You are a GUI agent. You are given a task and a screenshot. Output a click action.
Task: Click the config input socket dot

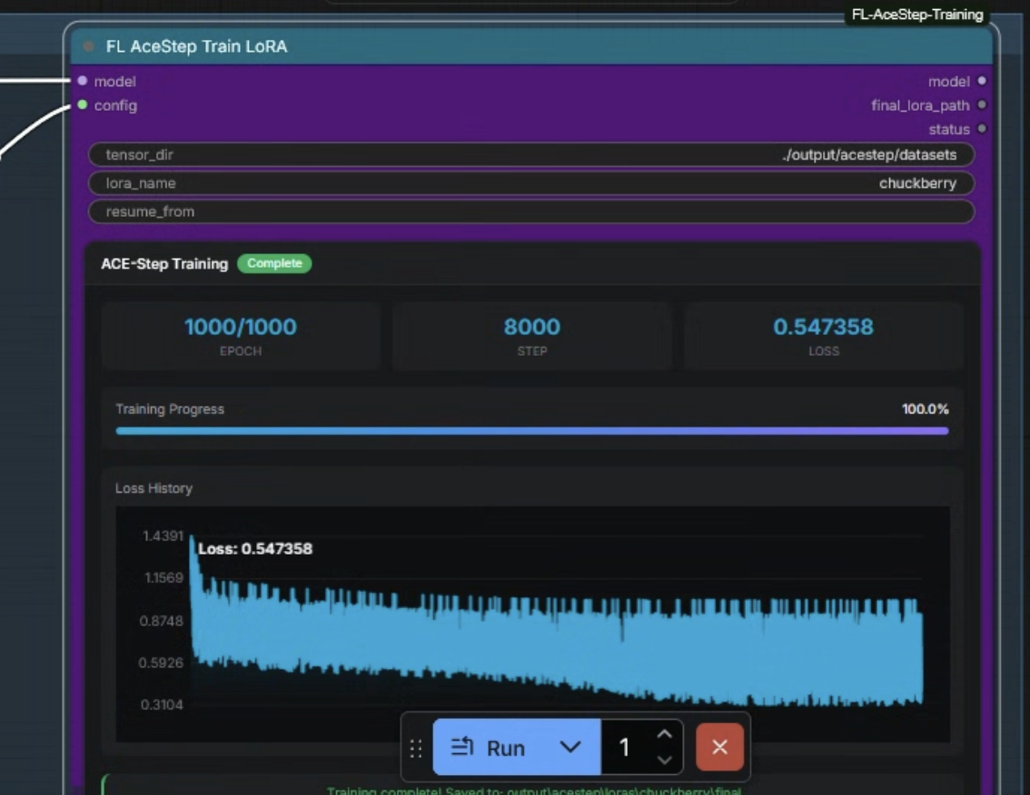click(82, 104)
